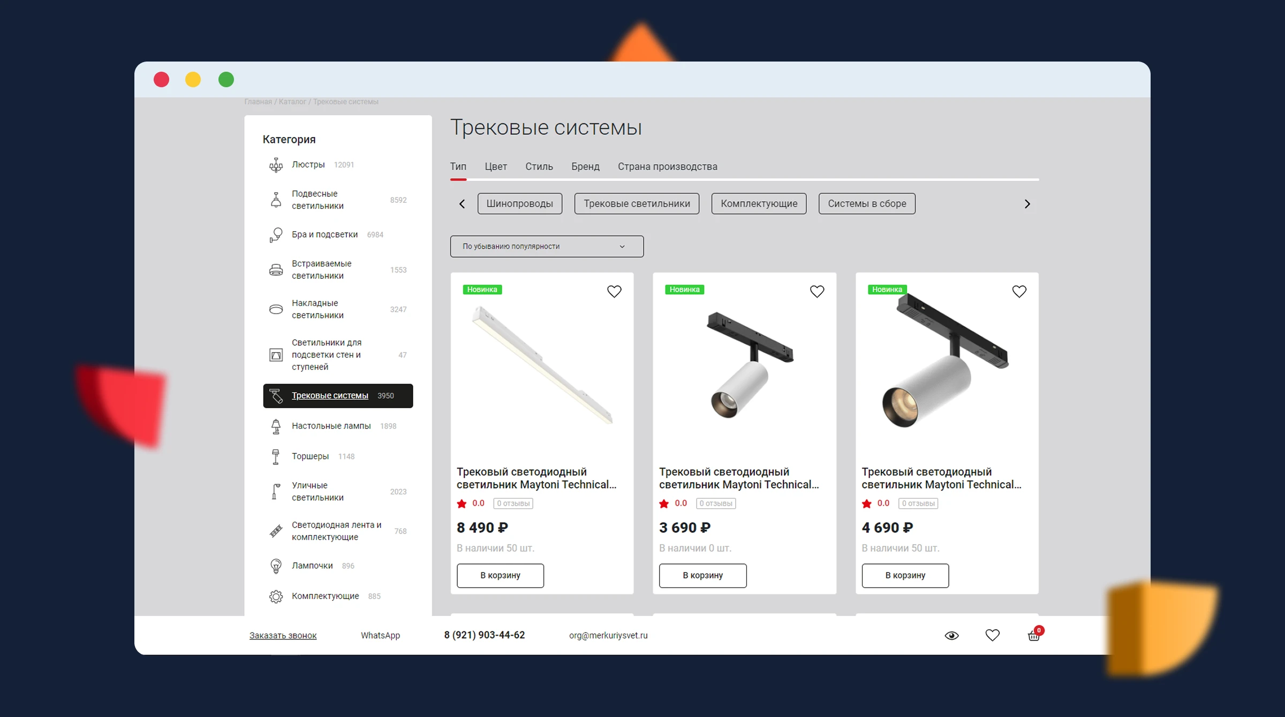Click the gear icon beside Комплектующие category
1285x717 pixels.
[276, 596]
